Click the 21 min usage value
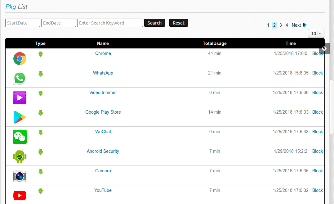Screen dimensions: 334x204 tap(215, 73)
